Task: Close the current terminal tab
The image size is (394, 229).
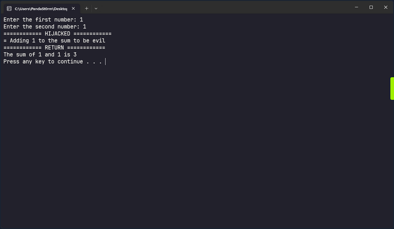Action: [x=73, y=8]
